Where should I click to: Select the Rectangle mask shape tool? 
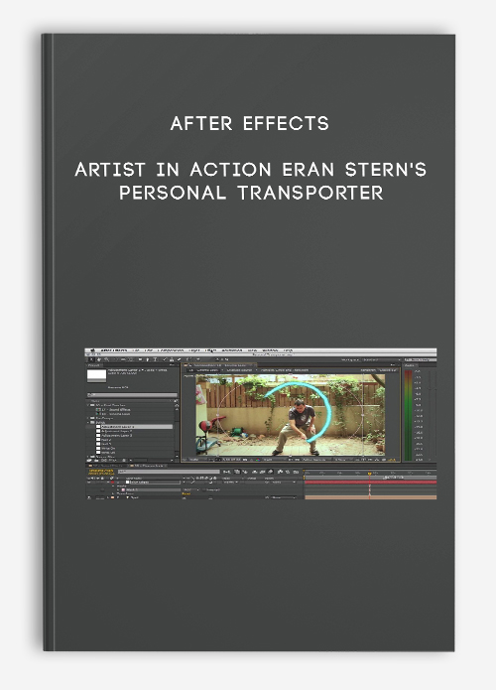[x=140, y=359]
